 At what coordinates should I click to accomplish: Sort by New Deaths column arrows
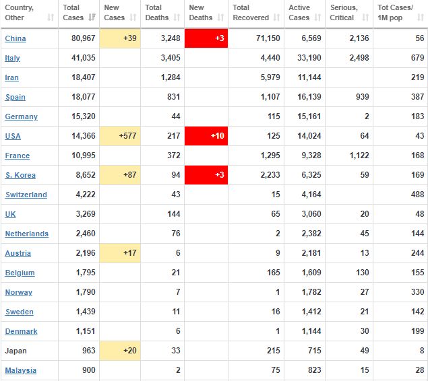(221, 18)
